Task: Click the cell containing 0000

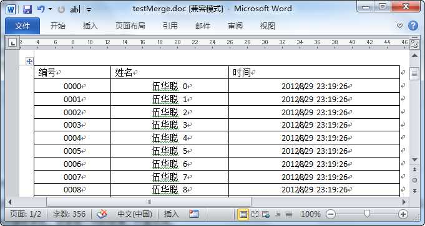Action: (72, 86)
